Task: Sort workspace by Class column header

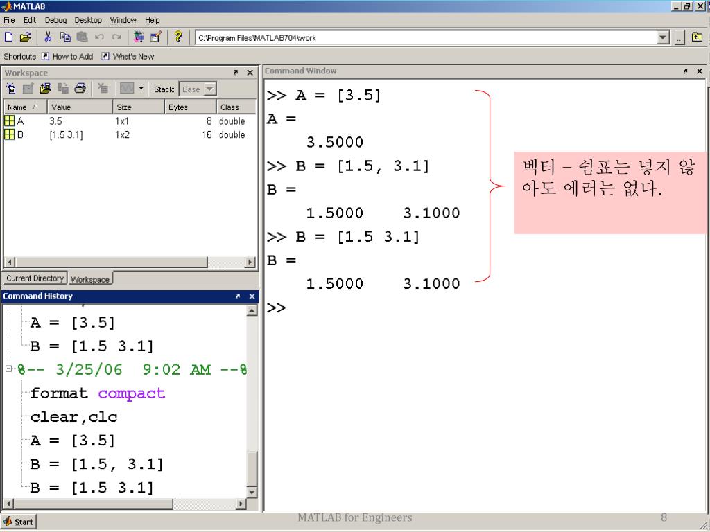Action: pos(236,107)
